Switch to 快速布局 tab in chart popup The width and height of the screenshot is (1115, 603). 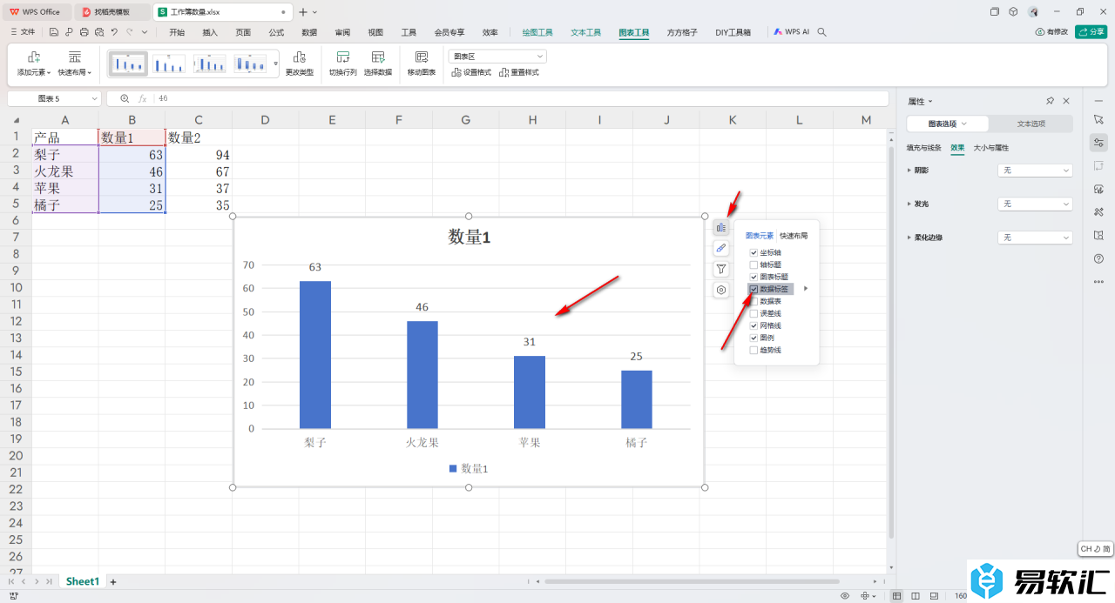pyautogui.click(x=794, y=236)
